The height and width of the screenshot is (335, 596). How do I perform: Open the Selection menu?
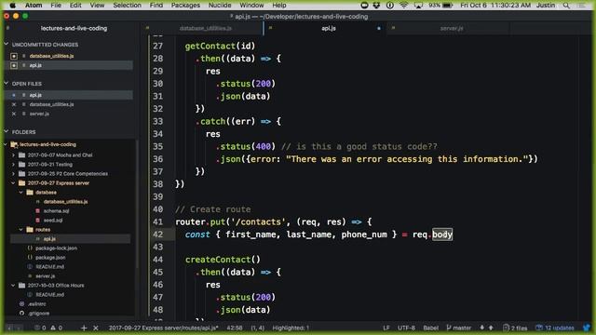point(127,6)
